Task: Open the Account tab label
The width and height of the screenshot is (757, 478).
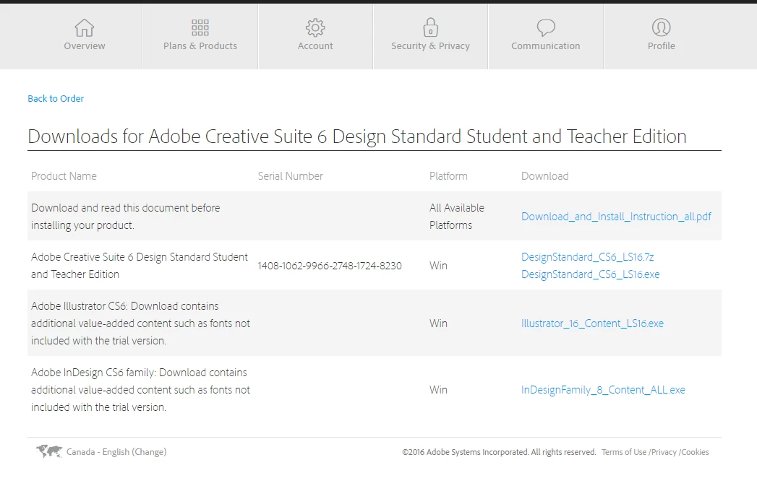Action: pos(315,45)
